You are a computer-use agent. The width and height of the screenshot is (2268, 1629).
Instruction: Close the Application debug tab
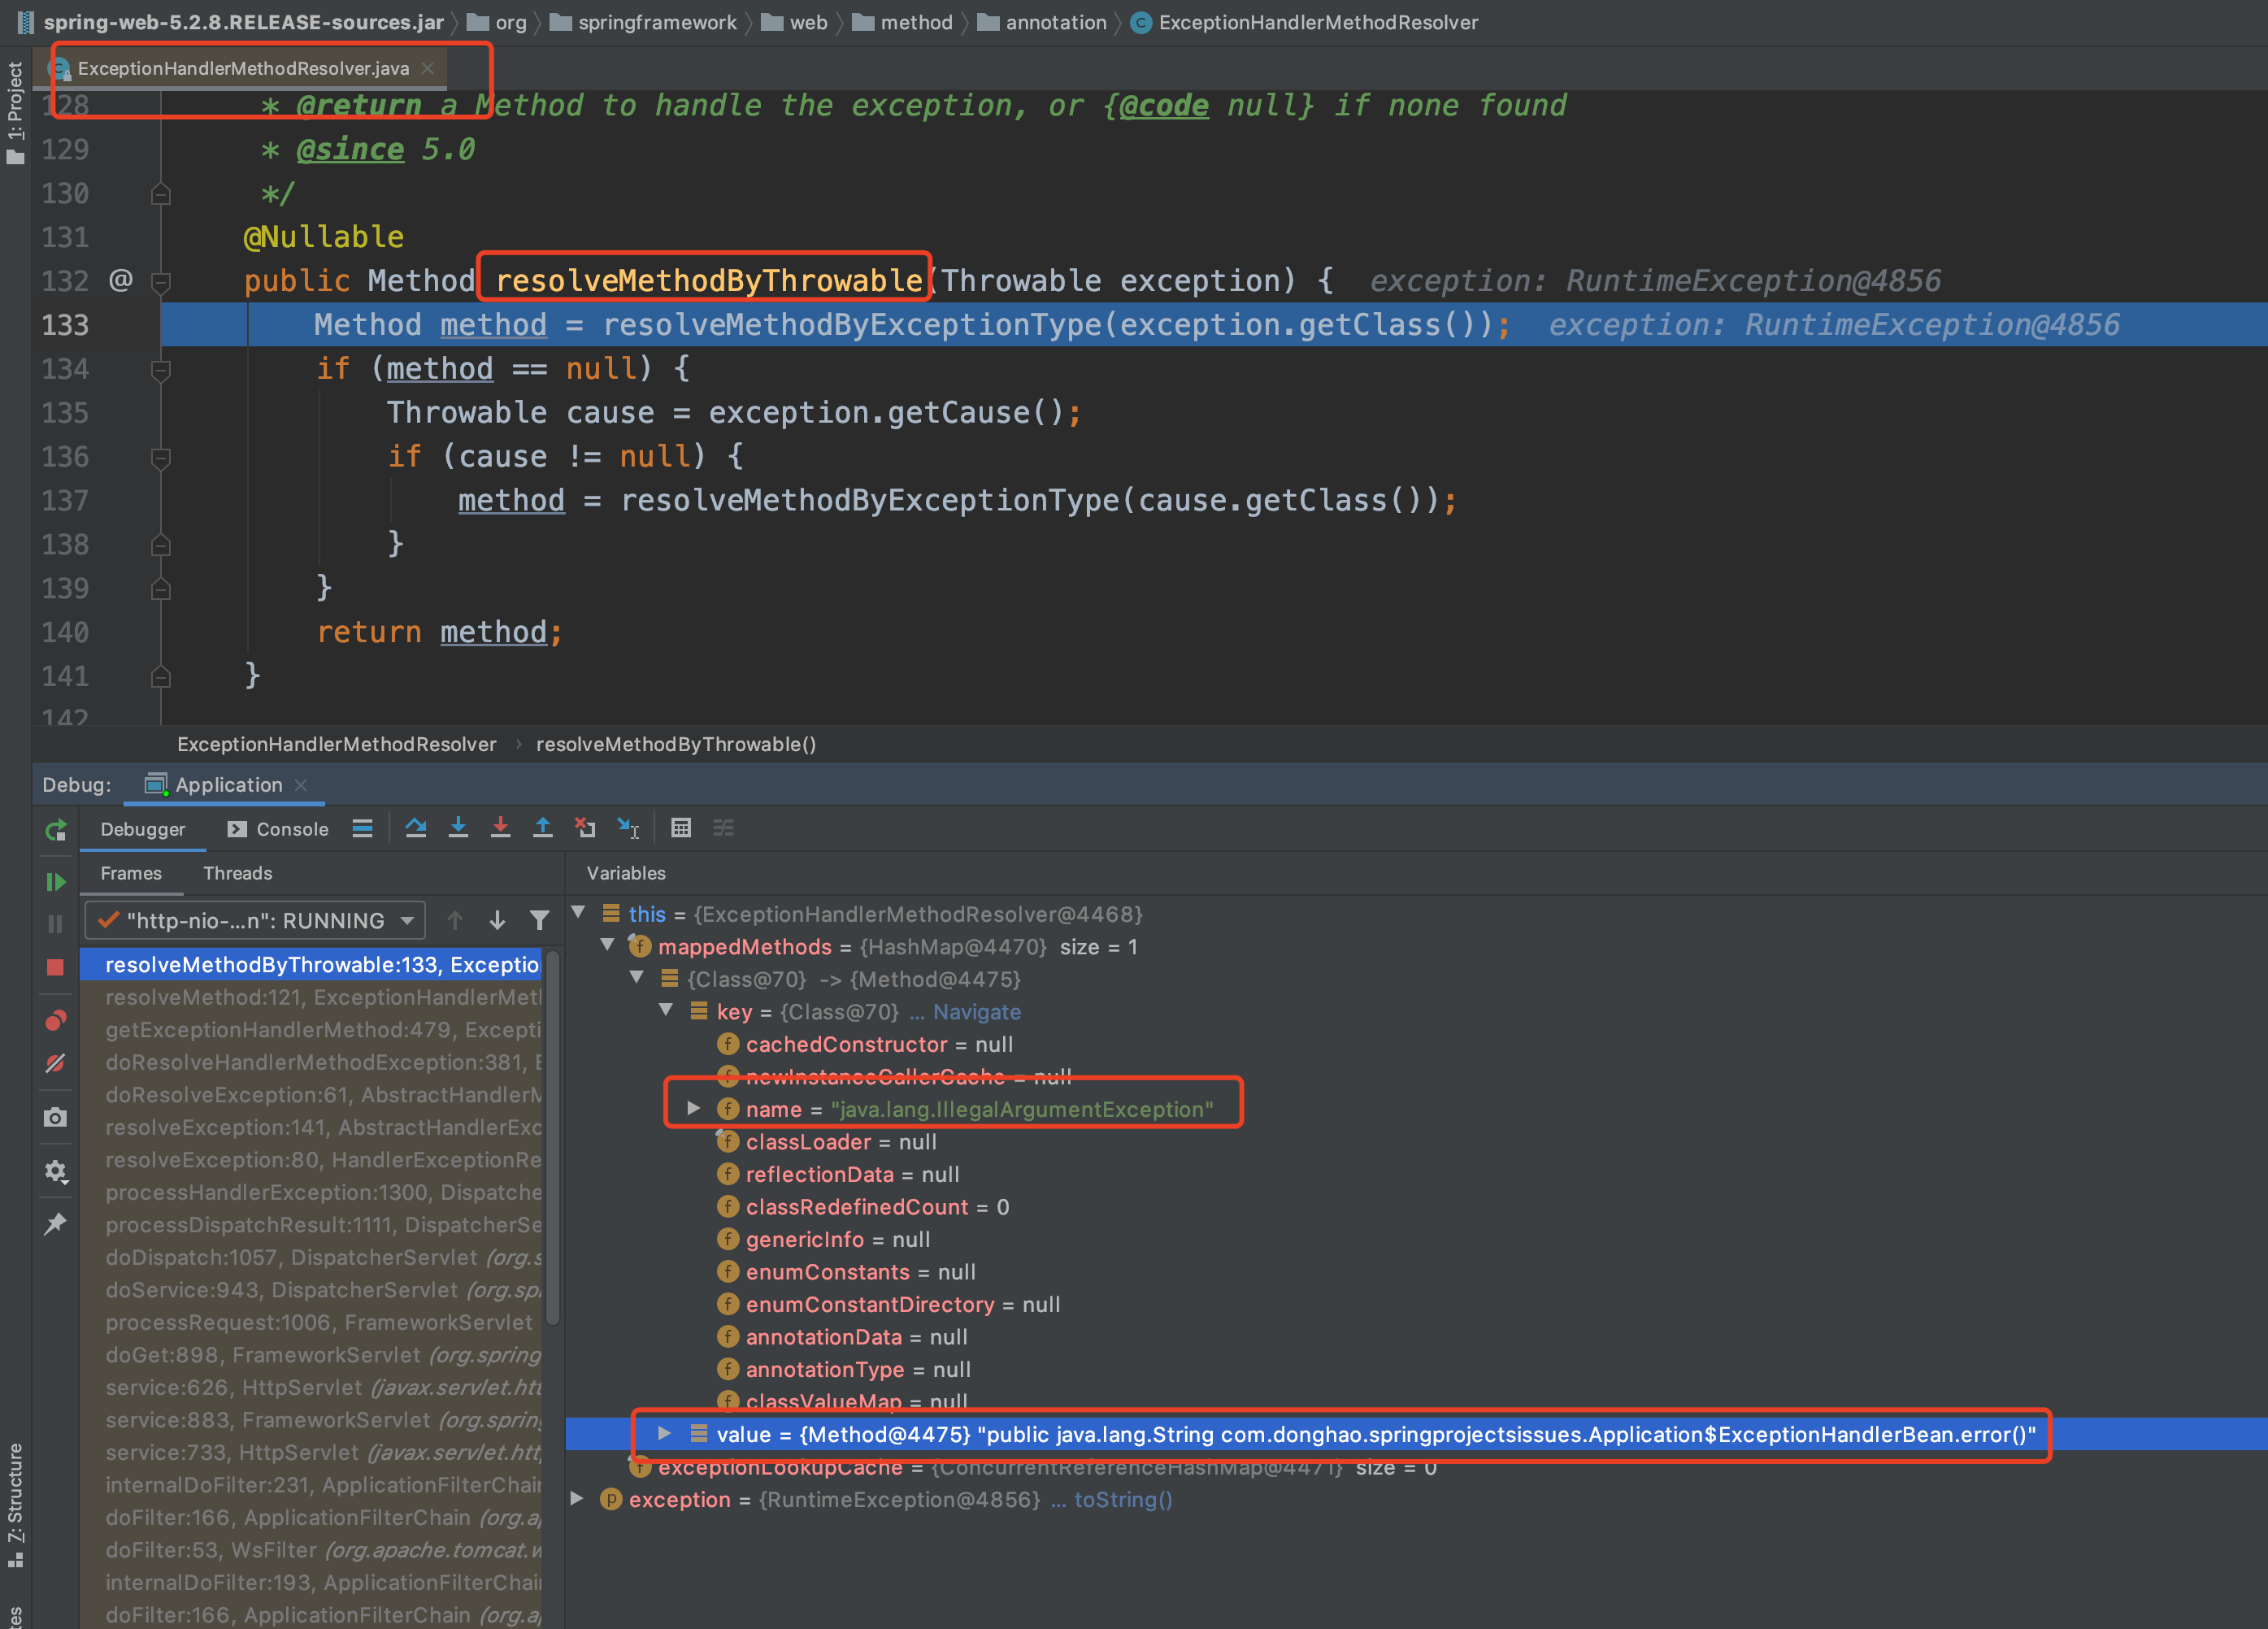pyautogui.click(x=301, y=785)
